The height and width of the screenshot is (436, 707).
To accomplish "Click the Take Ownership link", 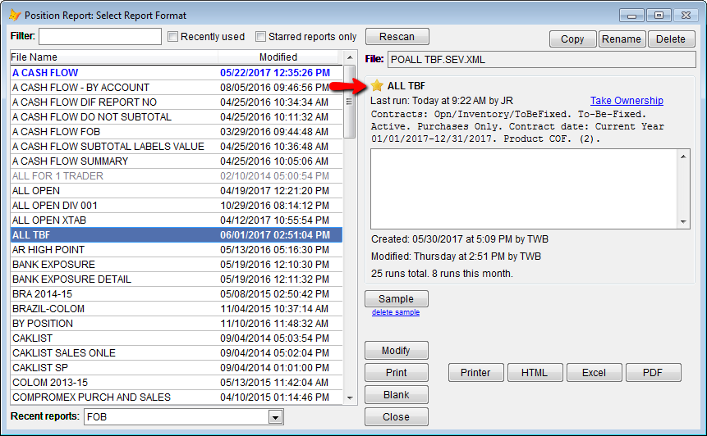I will (627, 100).
